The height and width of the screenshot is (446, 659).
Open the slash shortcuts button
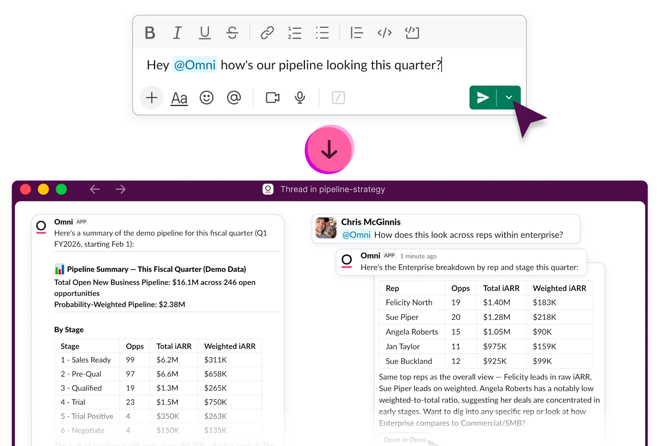(338, 98)
